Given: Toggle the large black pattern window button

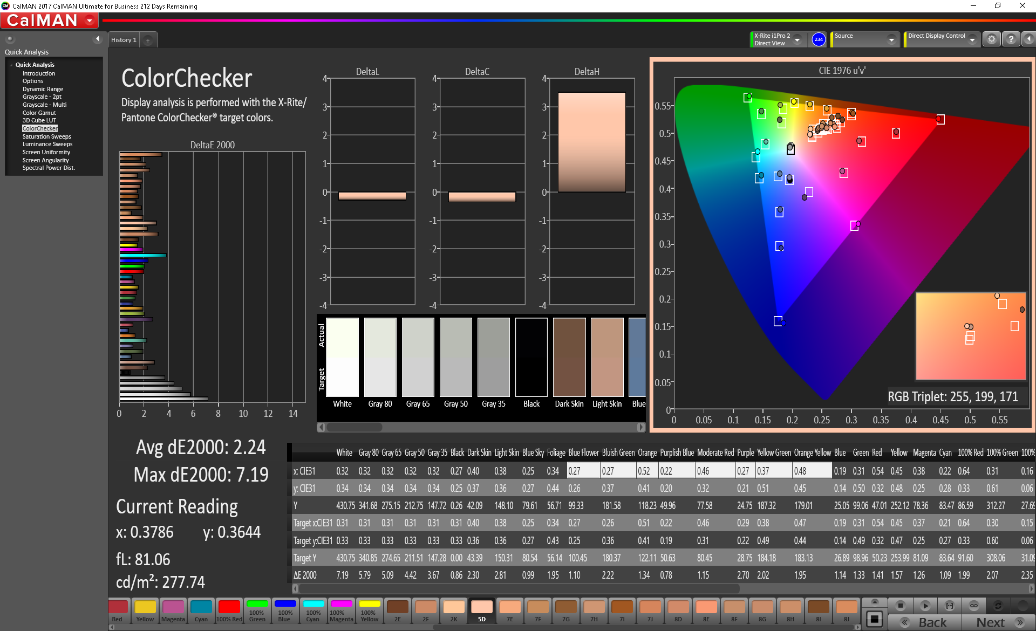Looking at the screenshot, I should tap(875, 618).
